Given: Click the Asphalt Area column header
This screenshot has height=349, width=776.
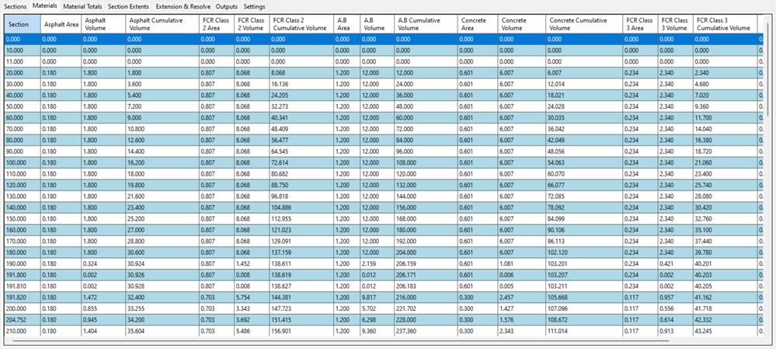Looking at the screenshot, I should pyautogui.click(x=61, y=24).
